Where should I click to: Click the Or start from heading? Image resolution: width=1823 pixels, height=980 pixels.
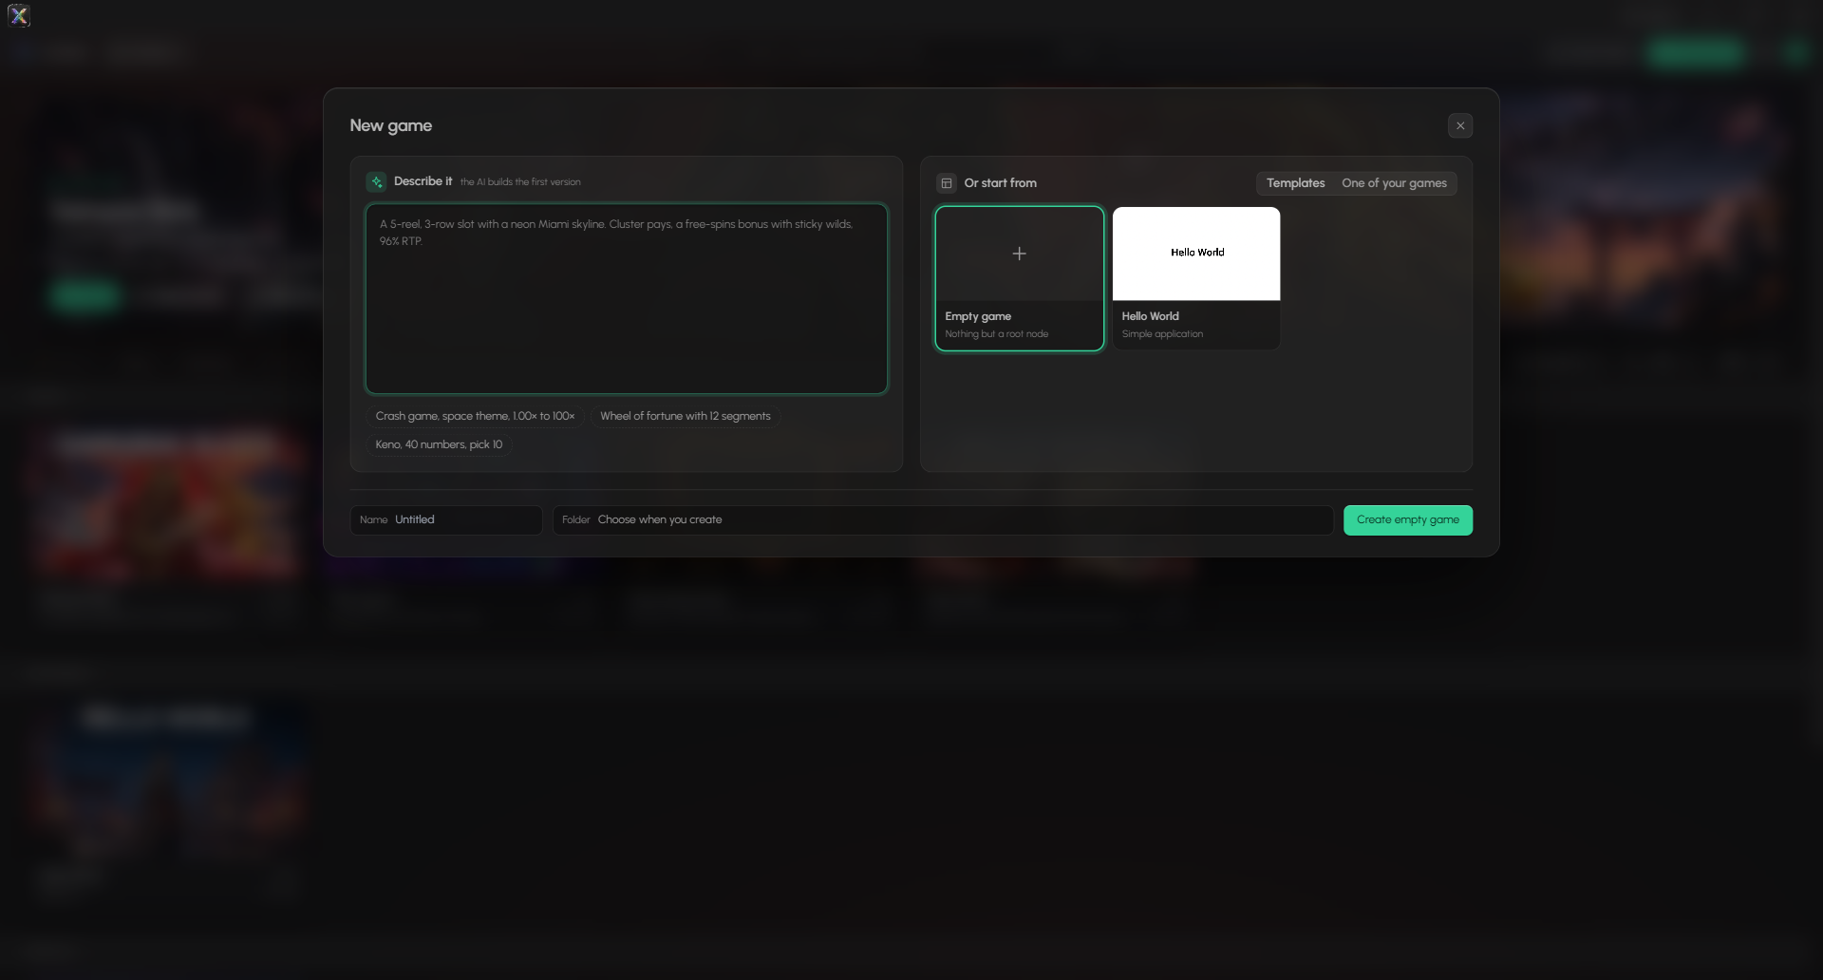pos(1000,183)
